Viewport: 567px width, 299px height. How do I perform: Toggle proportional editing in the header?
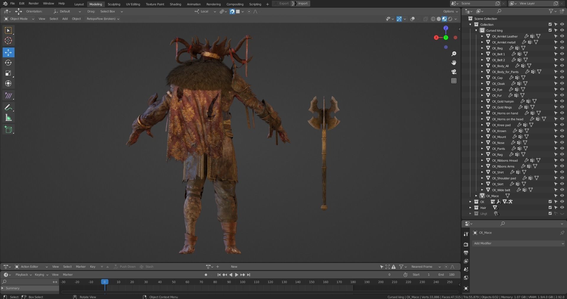click(249, 12)
